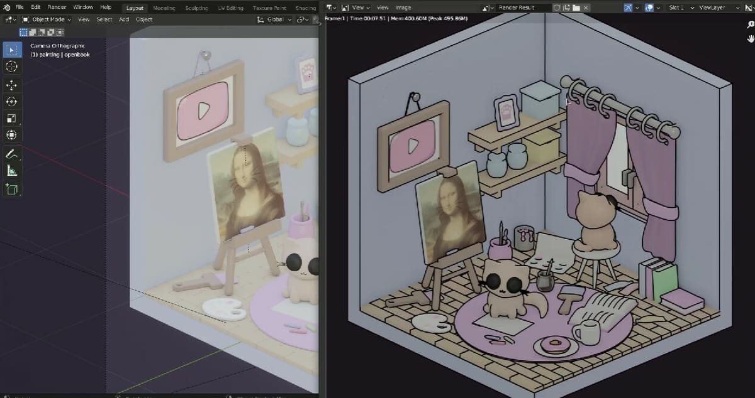Switch to the Texture Paint workspace tab

coord(269,8)
